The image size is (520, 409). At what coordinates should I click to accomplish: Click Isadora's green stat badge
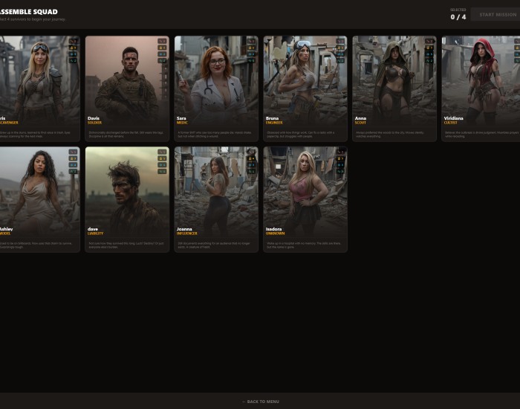340,171
